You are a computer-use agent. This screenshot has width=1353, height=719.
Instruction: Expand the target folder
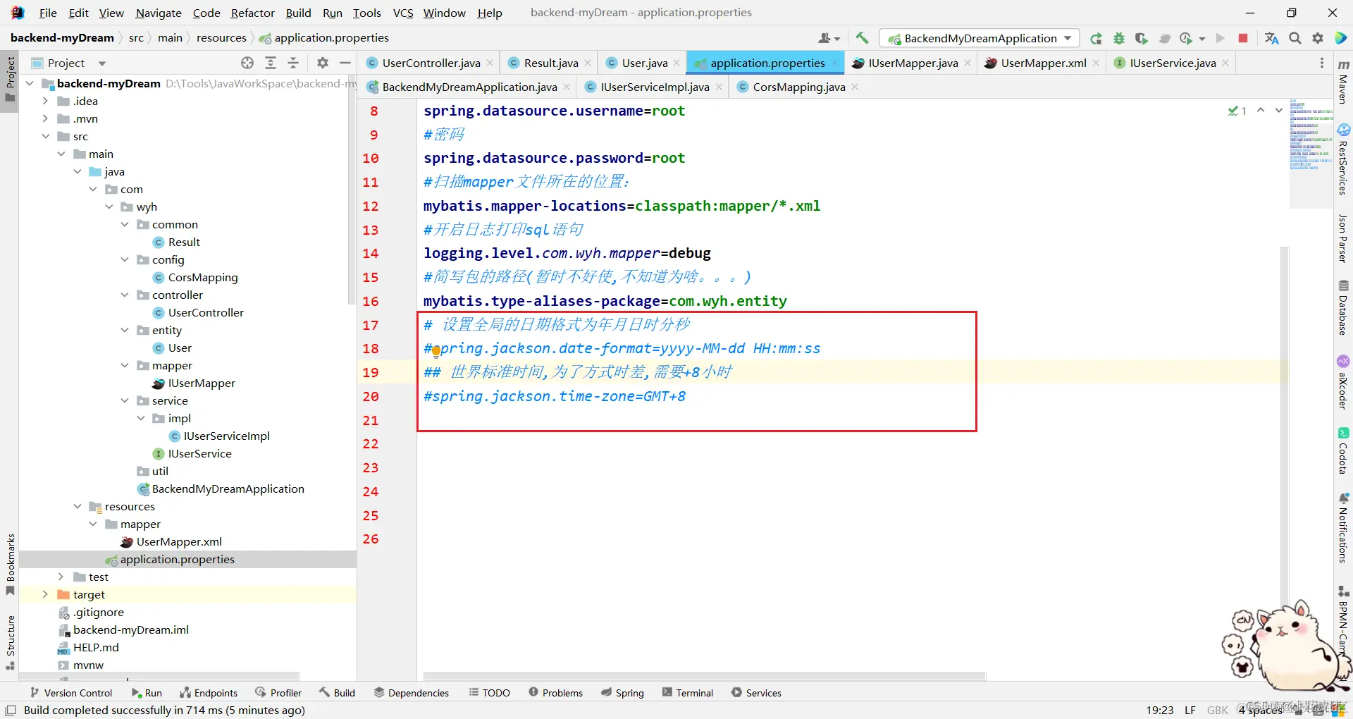(x=46, y=594)
